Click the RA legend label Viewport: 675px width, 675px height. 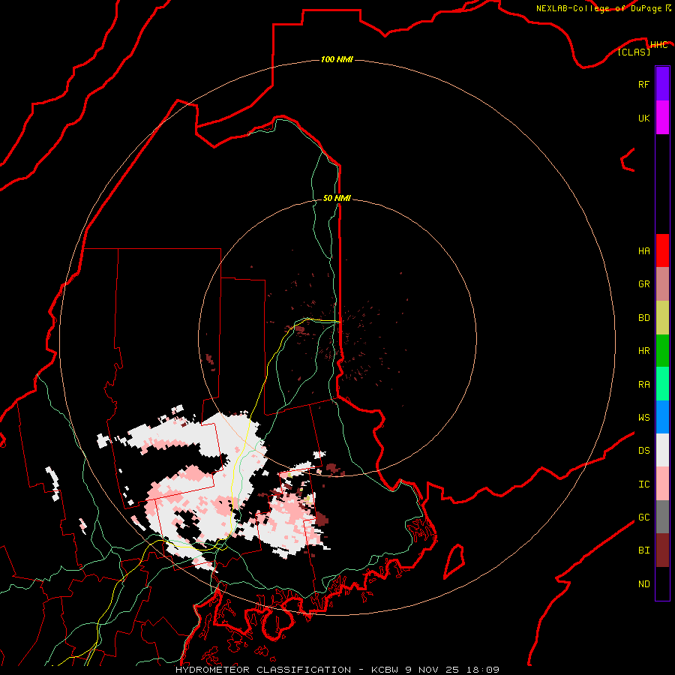click(x=643, y=385)
